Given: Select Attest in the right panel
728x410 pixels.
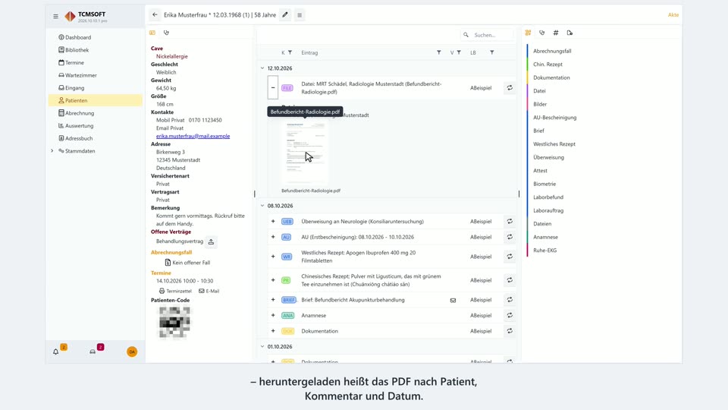Looking at the screenshot, I should (541, 171).
